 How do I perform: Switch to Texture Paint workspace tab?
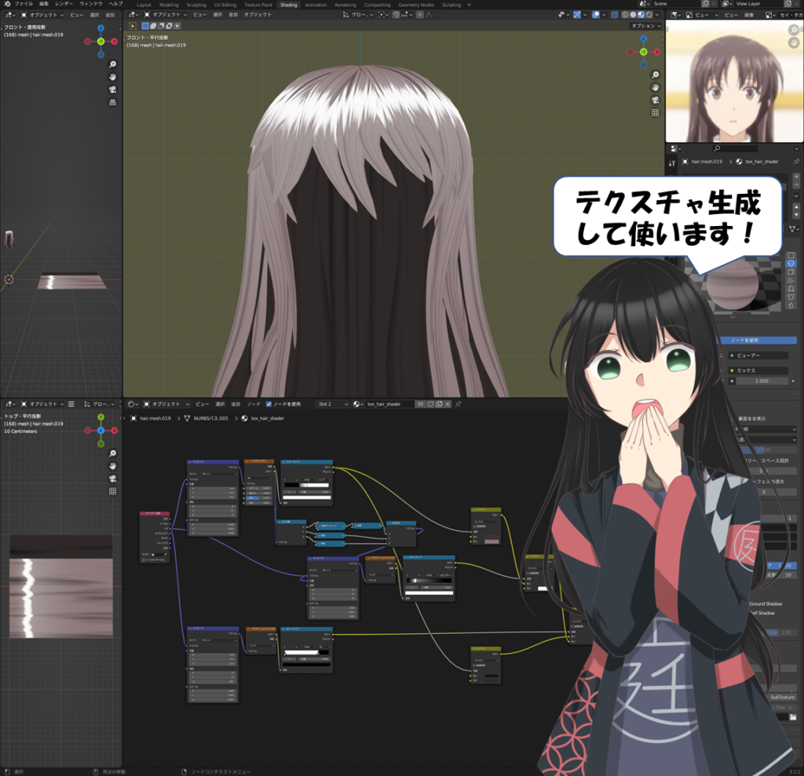click(258, 5)
